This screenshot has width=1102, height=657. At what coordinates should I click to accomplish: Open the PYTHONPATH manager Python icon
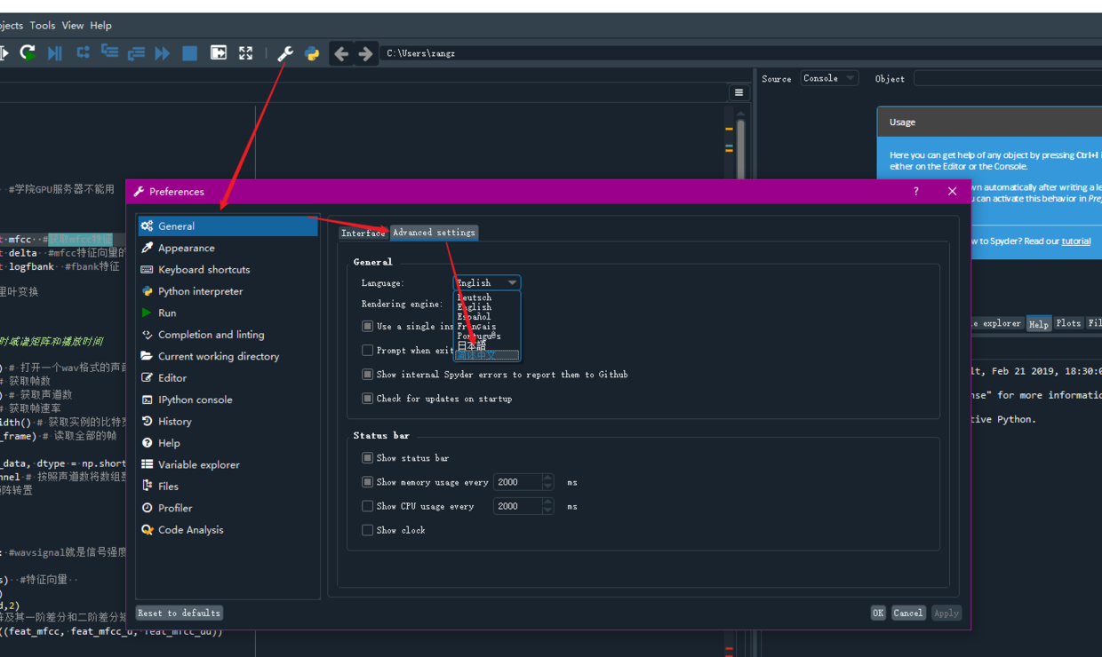(312, 53)
